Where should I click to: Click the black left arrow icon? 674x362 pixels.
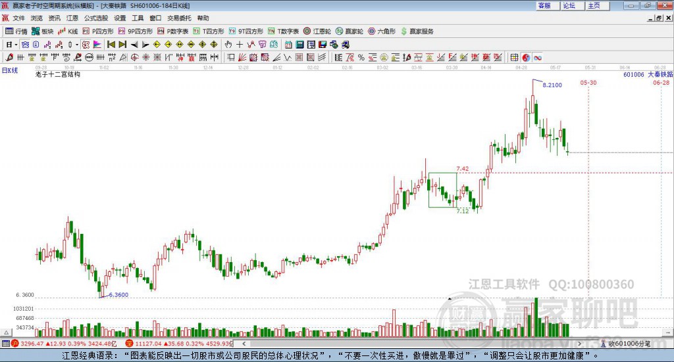[x=134, y=45]
